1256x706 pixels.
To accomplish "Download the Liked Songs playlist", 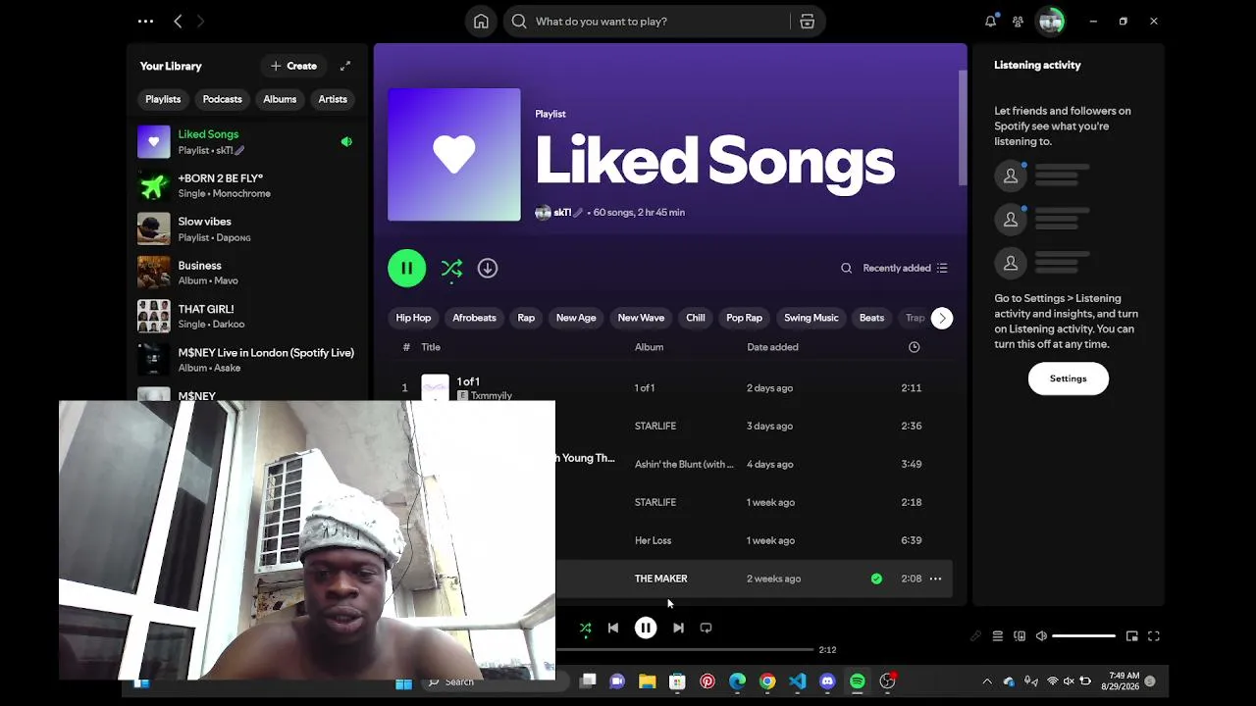I will [x=488, y=268].
